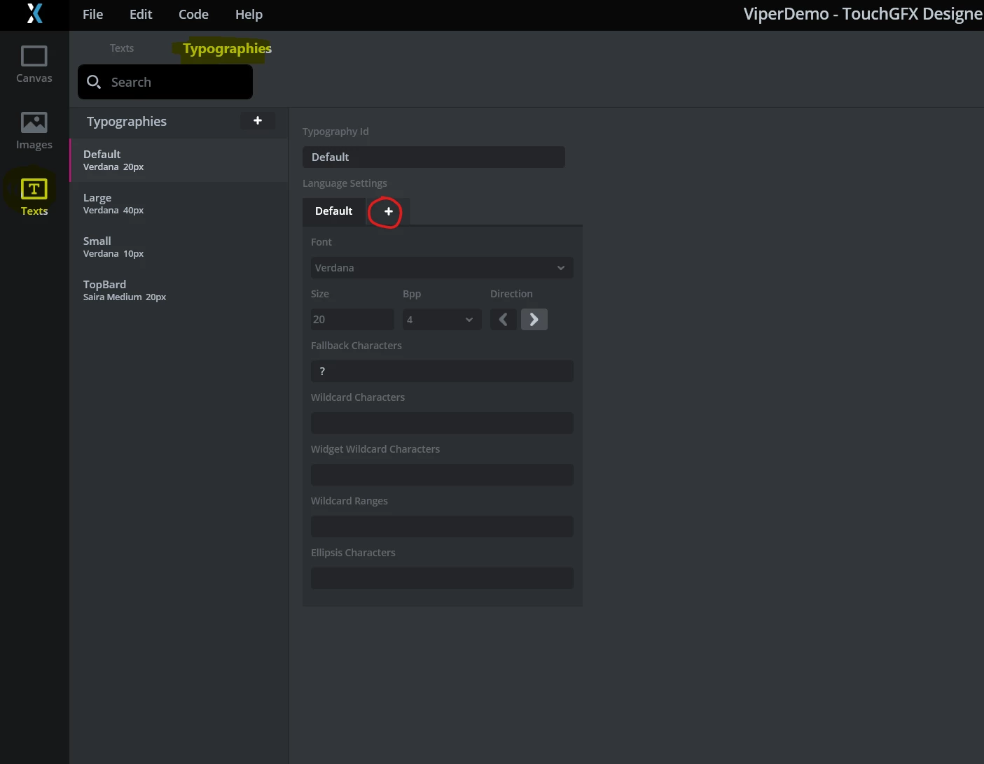Select the Default language settings tab
The image size is (984, 764).
334,211
